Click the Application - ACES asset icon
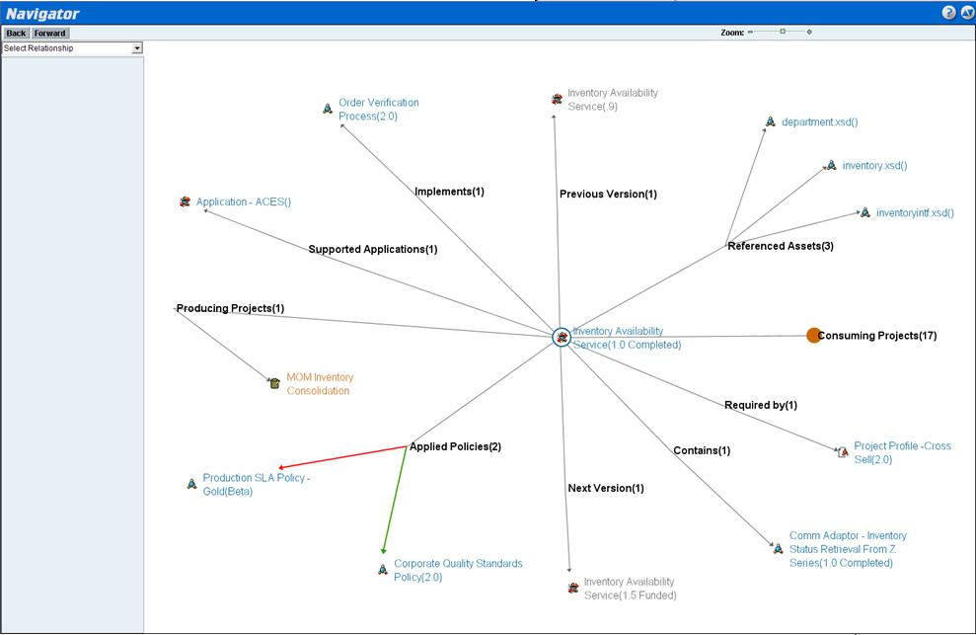976x635 pixels. click(185, 202)
